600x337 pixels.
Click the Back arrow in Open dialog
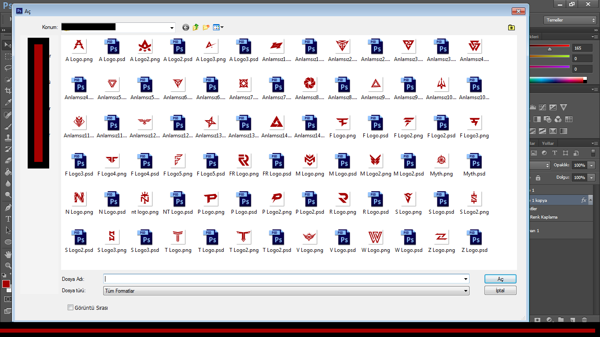point(186,27)
